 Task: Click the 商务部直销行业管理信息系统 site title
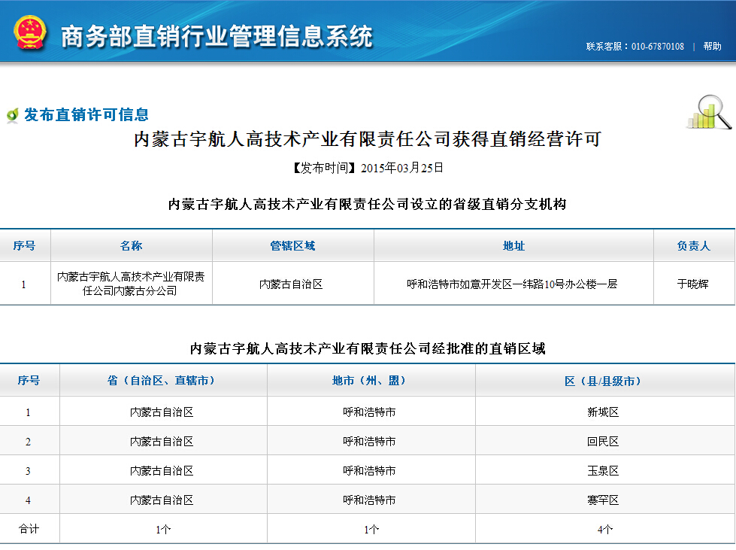pos(216,35)
